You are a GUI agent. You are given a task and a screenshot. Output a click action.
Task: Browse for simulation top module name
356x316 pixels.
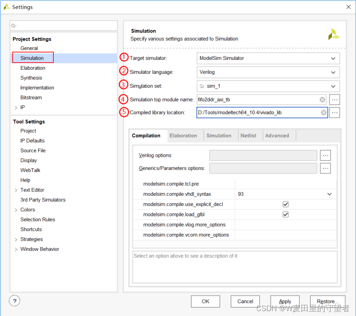pos(334,100)
